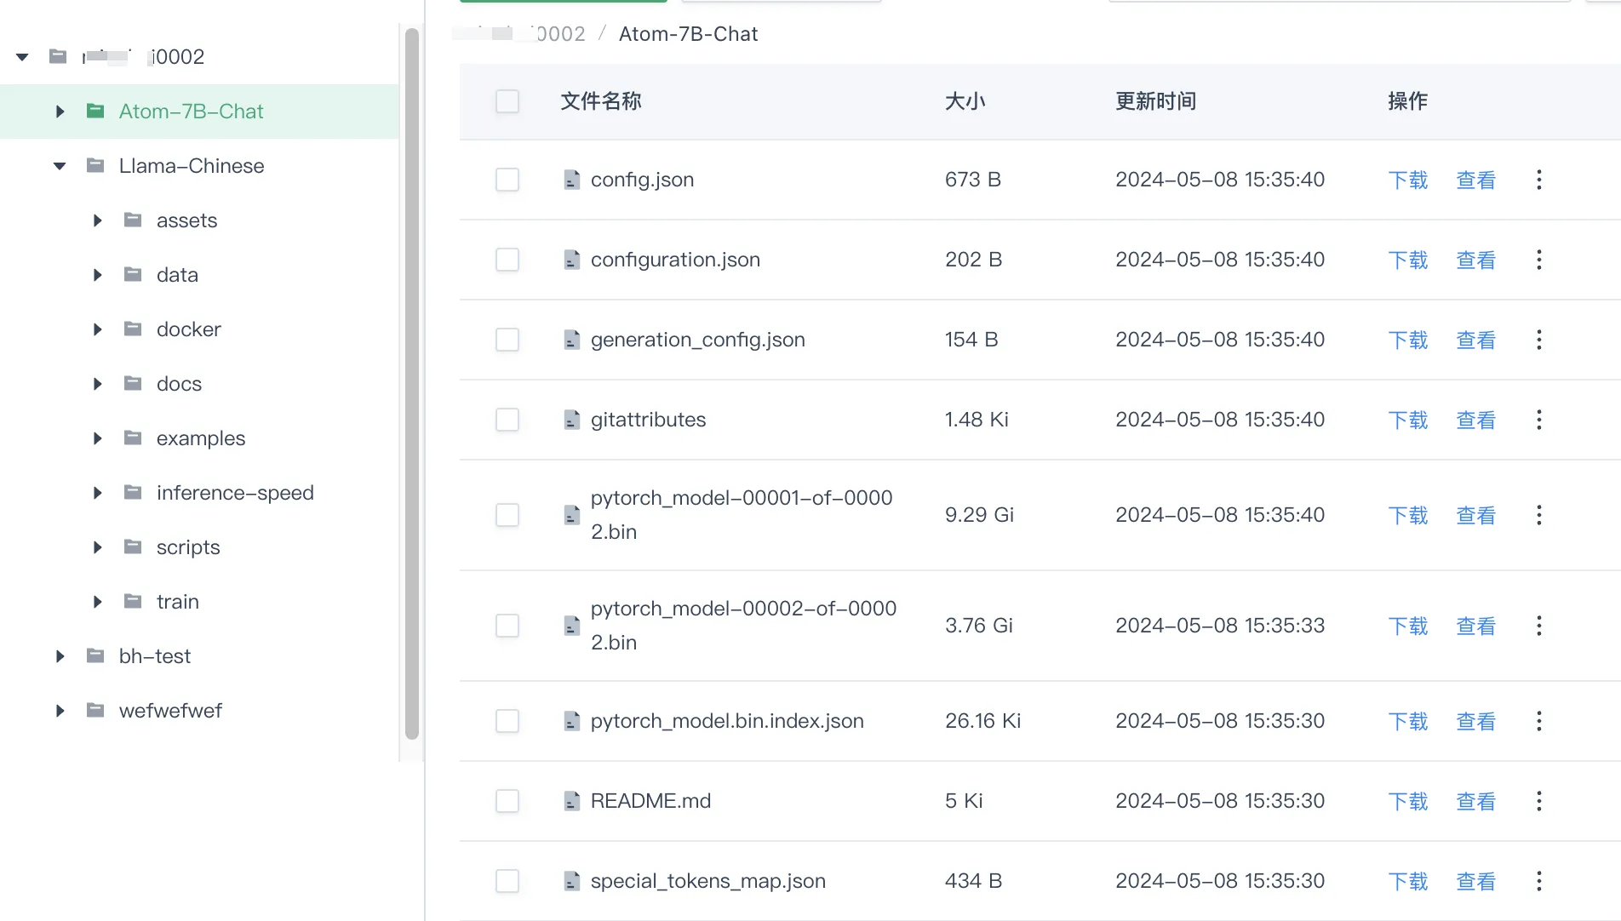
Task: Click the generation_config.json file icon
Action: pos(572,340)
